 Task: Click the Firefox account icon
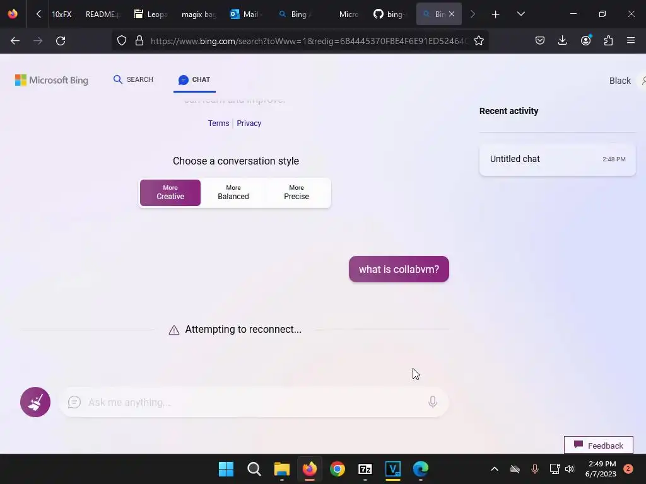(585, 41)
